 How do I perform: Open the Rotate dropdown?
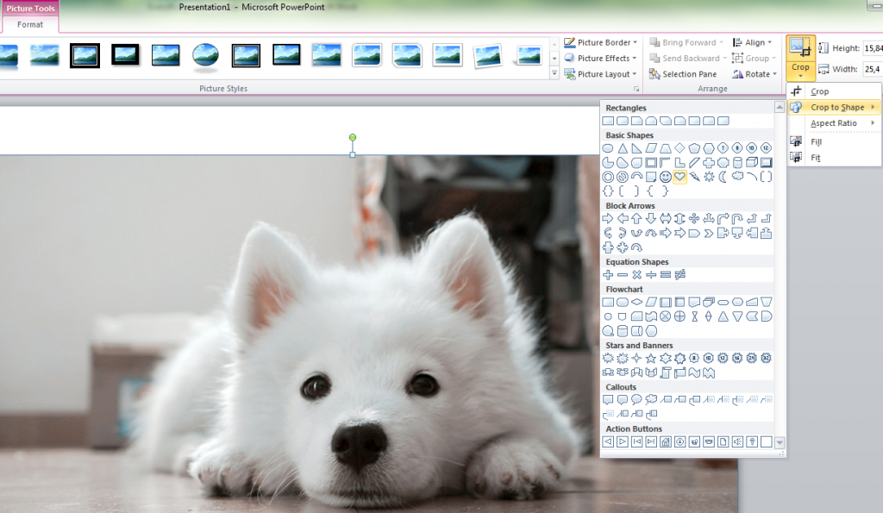[755, 74]
